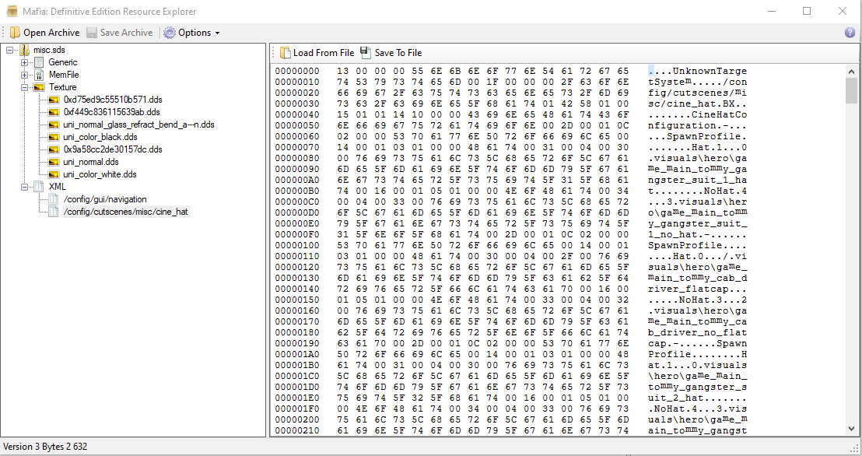Select uni_normal.dds in tree
The image size is (862, 456).
coord(91,162)
